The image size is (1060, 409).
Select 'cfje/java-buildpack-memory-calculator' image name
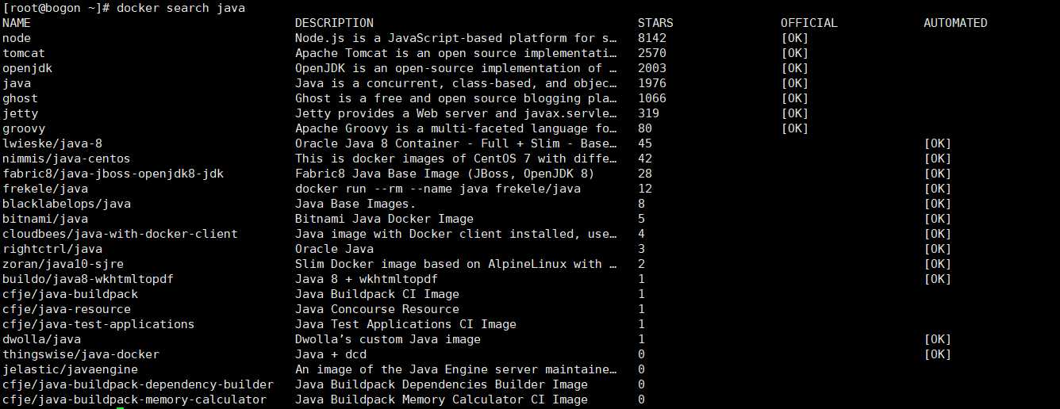coord(134,399)
